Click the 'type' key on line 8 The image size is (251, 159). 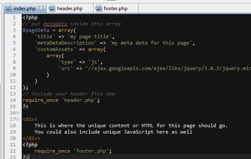67,62
